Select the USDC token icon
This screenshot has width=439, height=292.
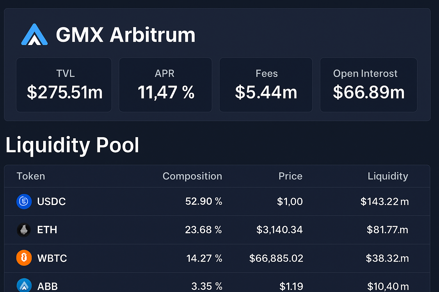tap(24, 201)
